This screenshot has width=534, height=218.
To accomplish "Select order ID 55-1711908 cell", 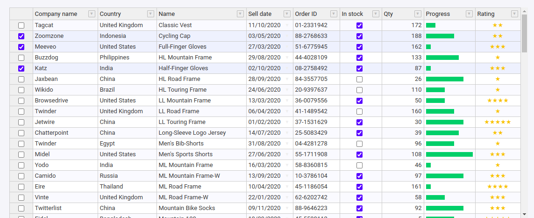I will pyautogui.click(x=316, y=154).
